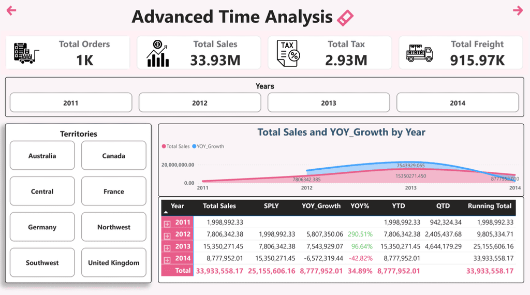Image resolution: width=530 pixels, height=295 pixels.
Task: Click the Total Sales growth chart icon
Action: tap(158, 53)
